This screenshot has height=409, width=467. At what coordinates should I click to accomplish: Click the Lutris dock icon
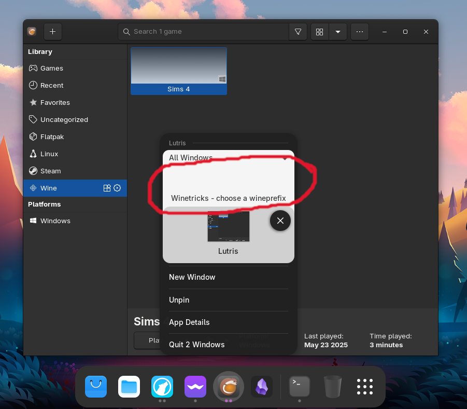(x=229, y=387)
